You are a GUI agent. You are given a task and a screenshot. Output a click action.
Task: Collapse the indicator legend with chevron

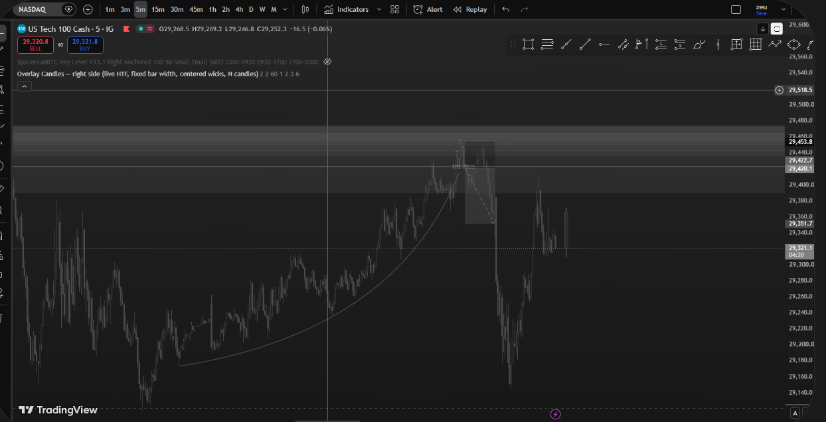pyautogui.click(x=24, y=86)
